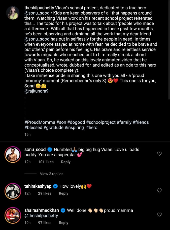View the 29 likes on tahirakashyap's comment
Screen dimensions: 170x230
point(45,193)
